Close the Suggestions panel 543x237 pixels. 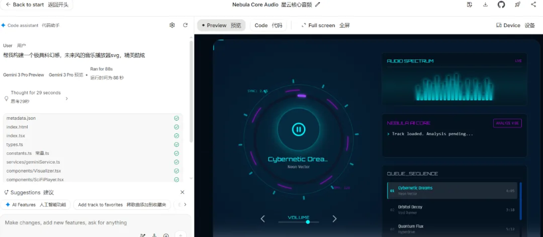pos(183,192)
